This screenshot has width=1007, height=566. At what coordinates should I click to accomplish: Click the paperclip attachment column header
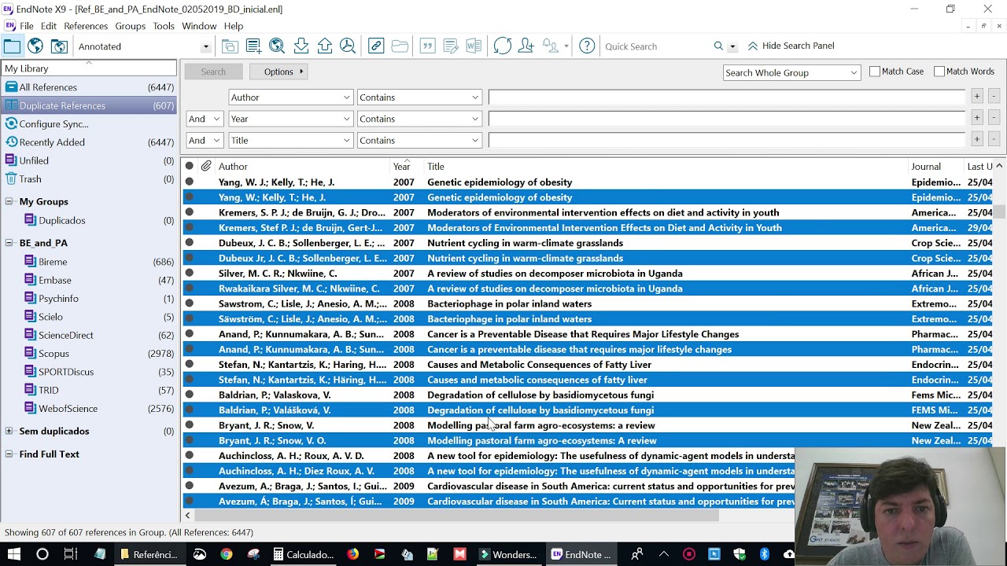point(206,166)
